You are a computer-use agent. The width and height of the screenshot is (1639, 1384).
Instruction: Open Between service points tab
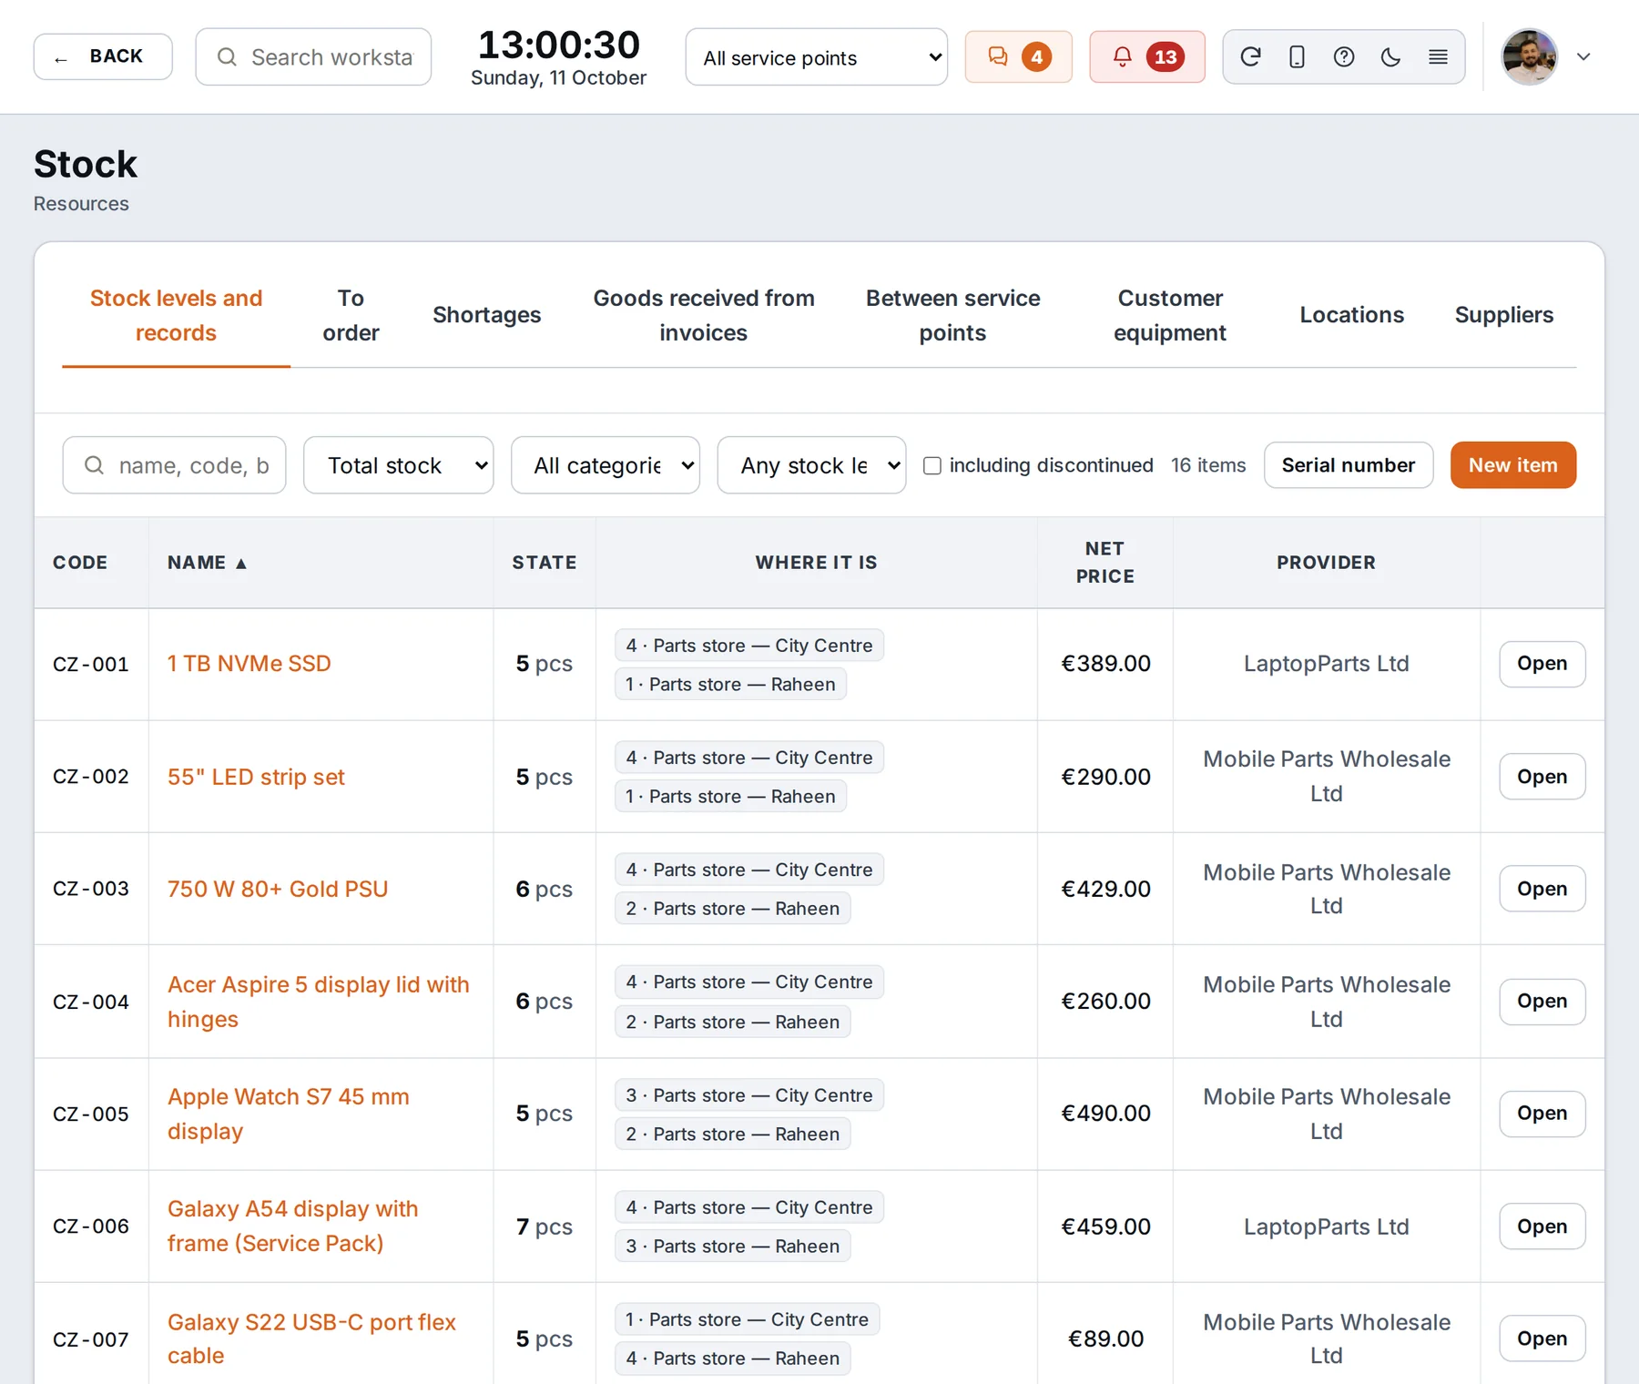click(x=952, y=315)
